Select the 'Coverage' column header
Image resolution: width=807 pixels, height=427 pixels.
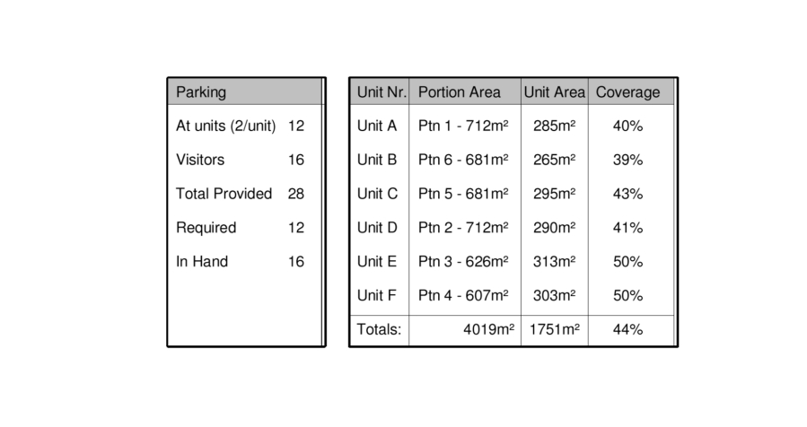click(x=627, y=92)
